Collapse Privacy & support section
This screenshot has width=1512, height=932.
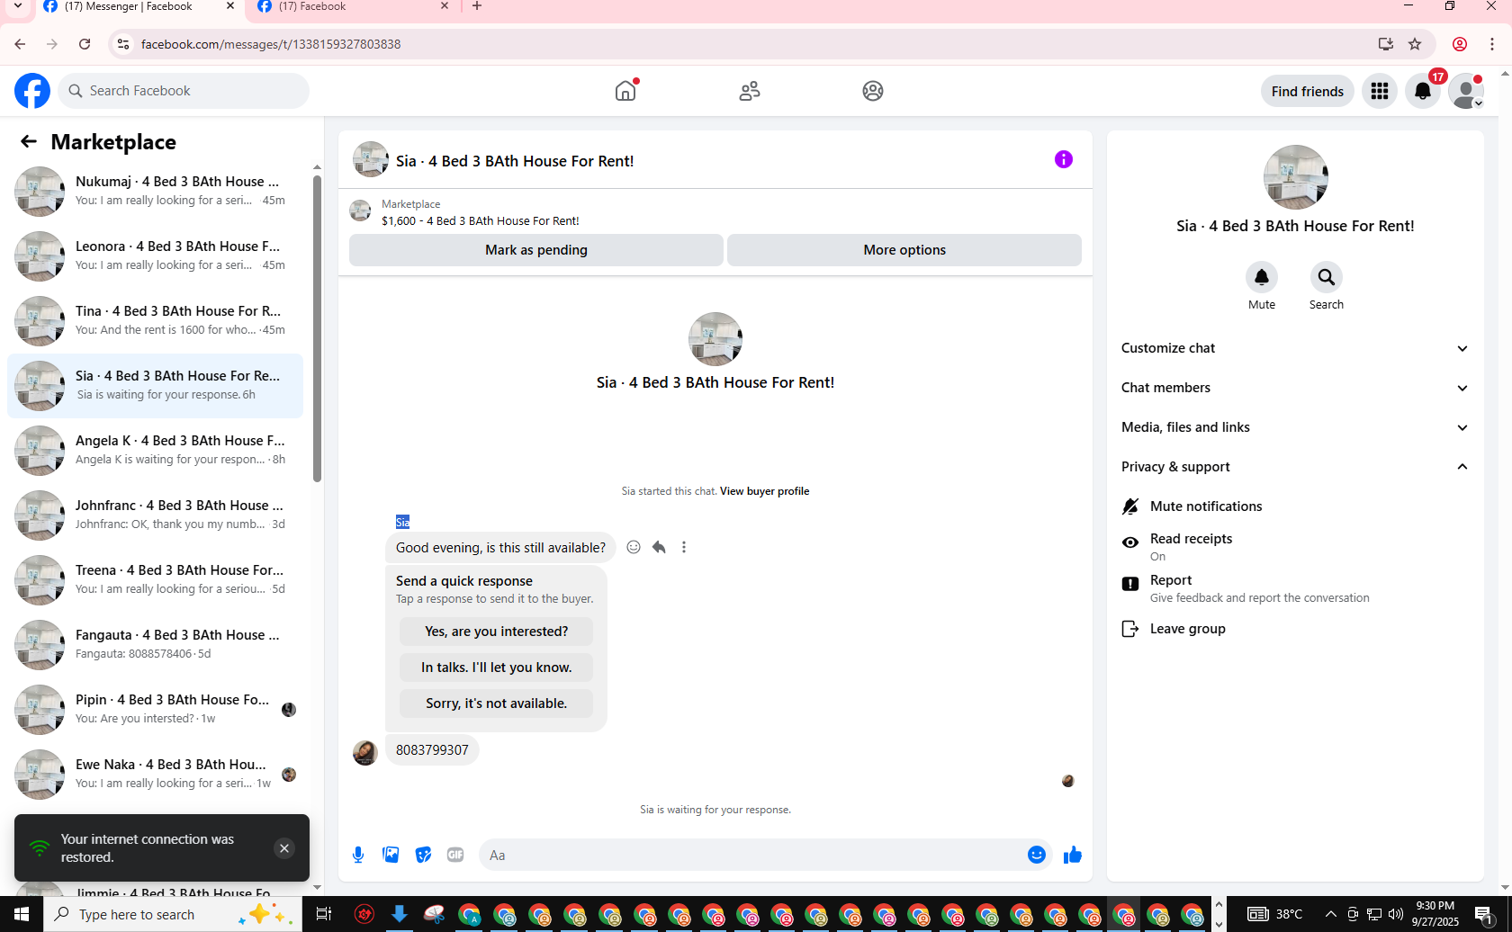(1295, 467)
